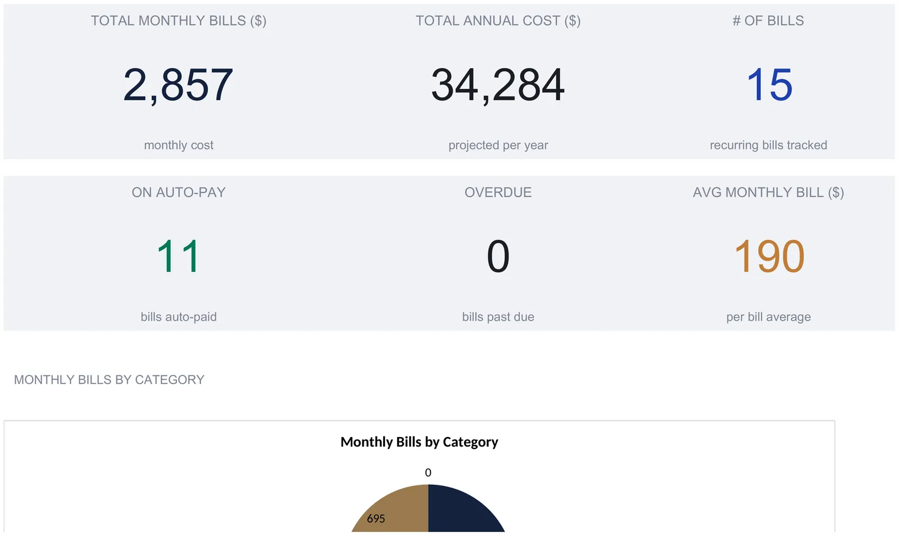
Task: Click the green 11 auto-pay value
Action: coord(178,256)
